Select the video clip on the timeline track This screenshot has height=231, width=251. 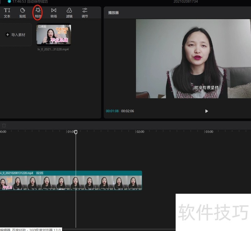pyautogui.click(x=71, y=182)
